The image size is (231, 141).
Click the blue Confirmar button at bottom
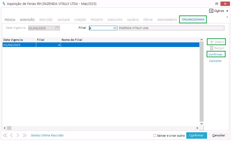pos(197,135)
